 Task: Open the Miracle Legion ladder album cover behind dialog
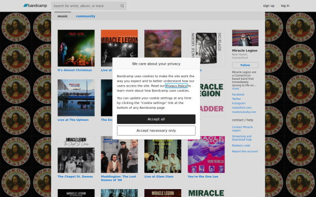(212, 98)
